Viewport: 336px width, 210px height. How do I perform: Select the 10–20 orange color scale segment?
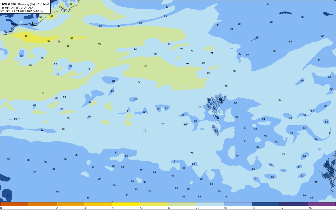42,204
